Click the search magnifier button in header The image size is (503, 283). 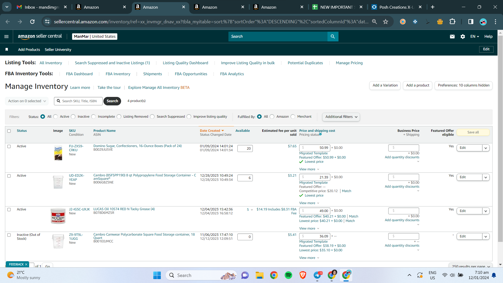click(333, 36)
